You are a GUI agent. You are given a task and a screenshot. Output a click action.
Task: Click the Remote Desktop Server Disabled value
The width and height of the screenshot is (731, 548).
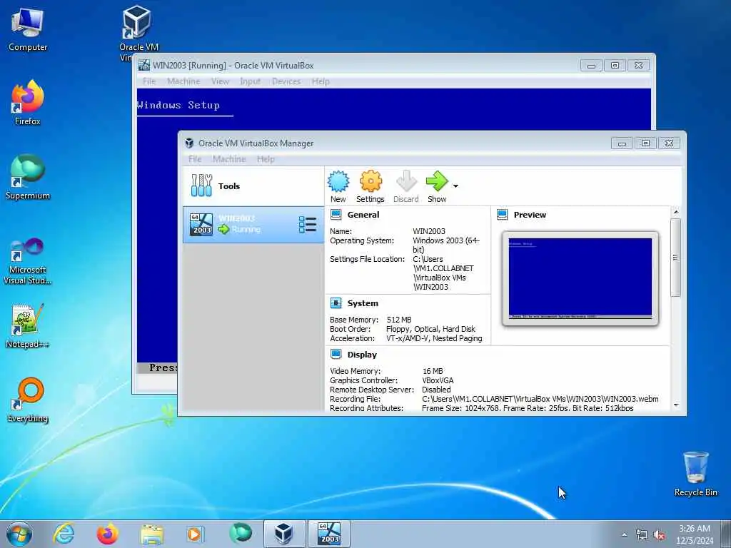[x=436, y=390]
